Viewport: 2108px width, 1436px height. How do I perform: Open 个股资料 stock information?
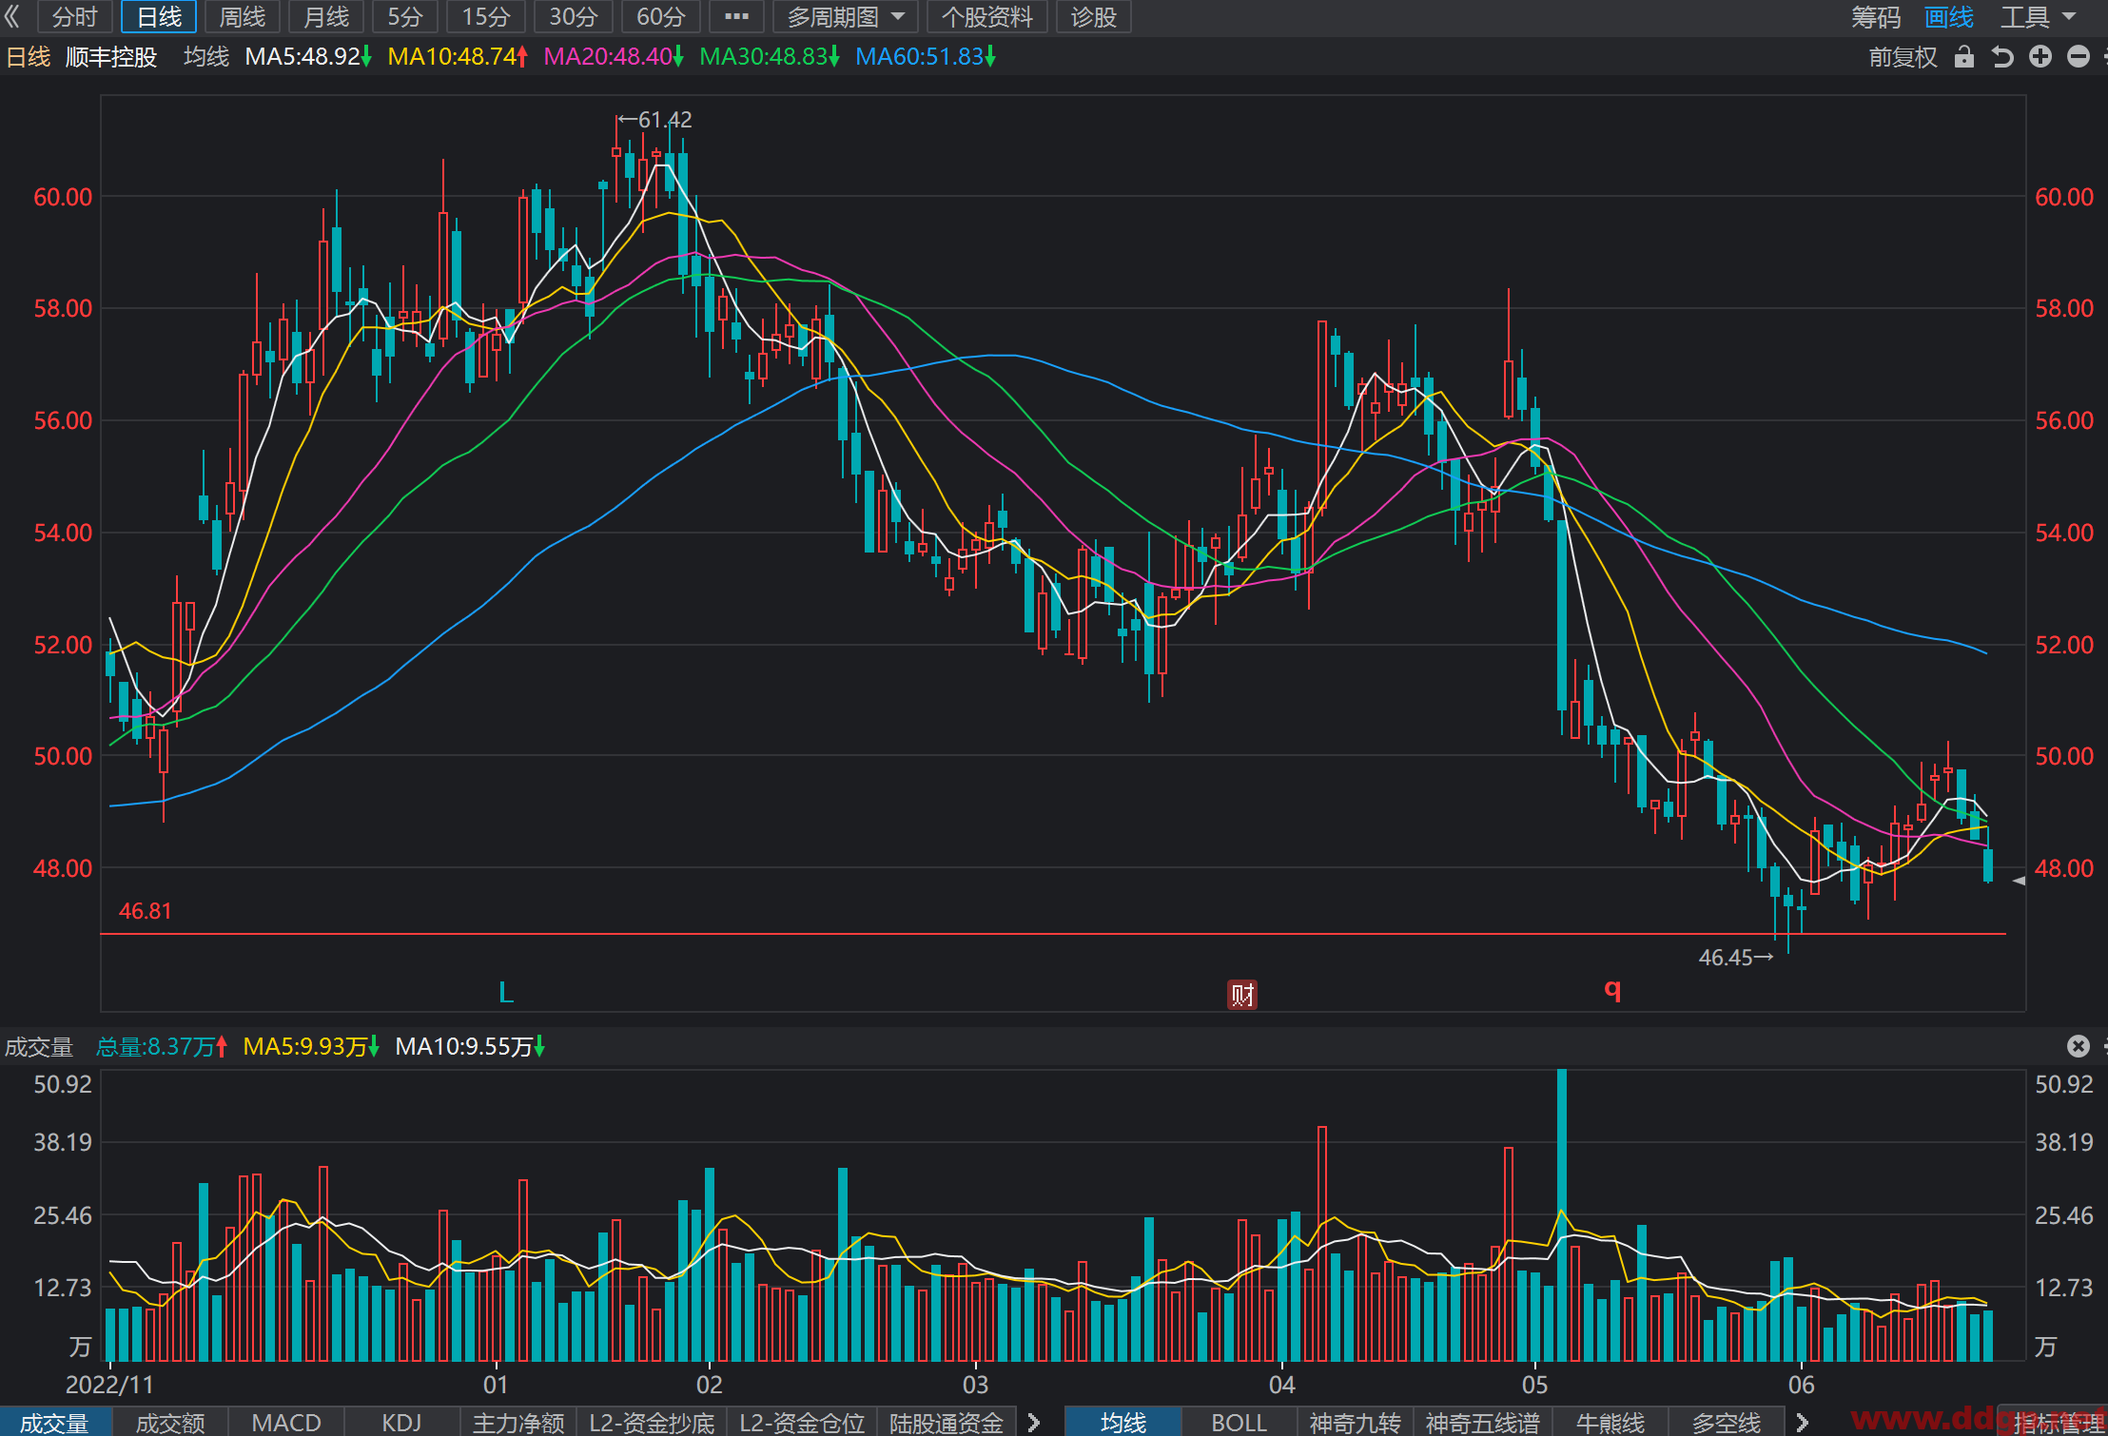click(986, 17)
